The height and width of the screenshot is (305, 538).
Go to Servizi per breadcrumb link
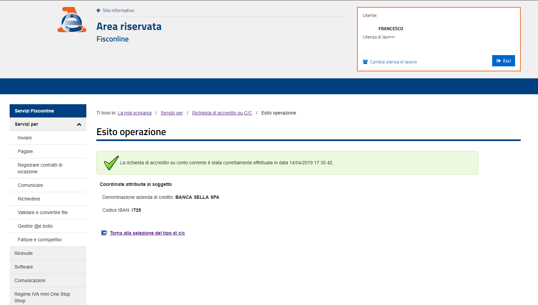172,113
